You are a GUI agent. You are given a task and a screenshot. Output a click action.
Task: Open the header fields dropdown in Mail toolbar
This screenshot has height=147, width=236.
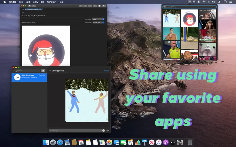coord(34,6)
